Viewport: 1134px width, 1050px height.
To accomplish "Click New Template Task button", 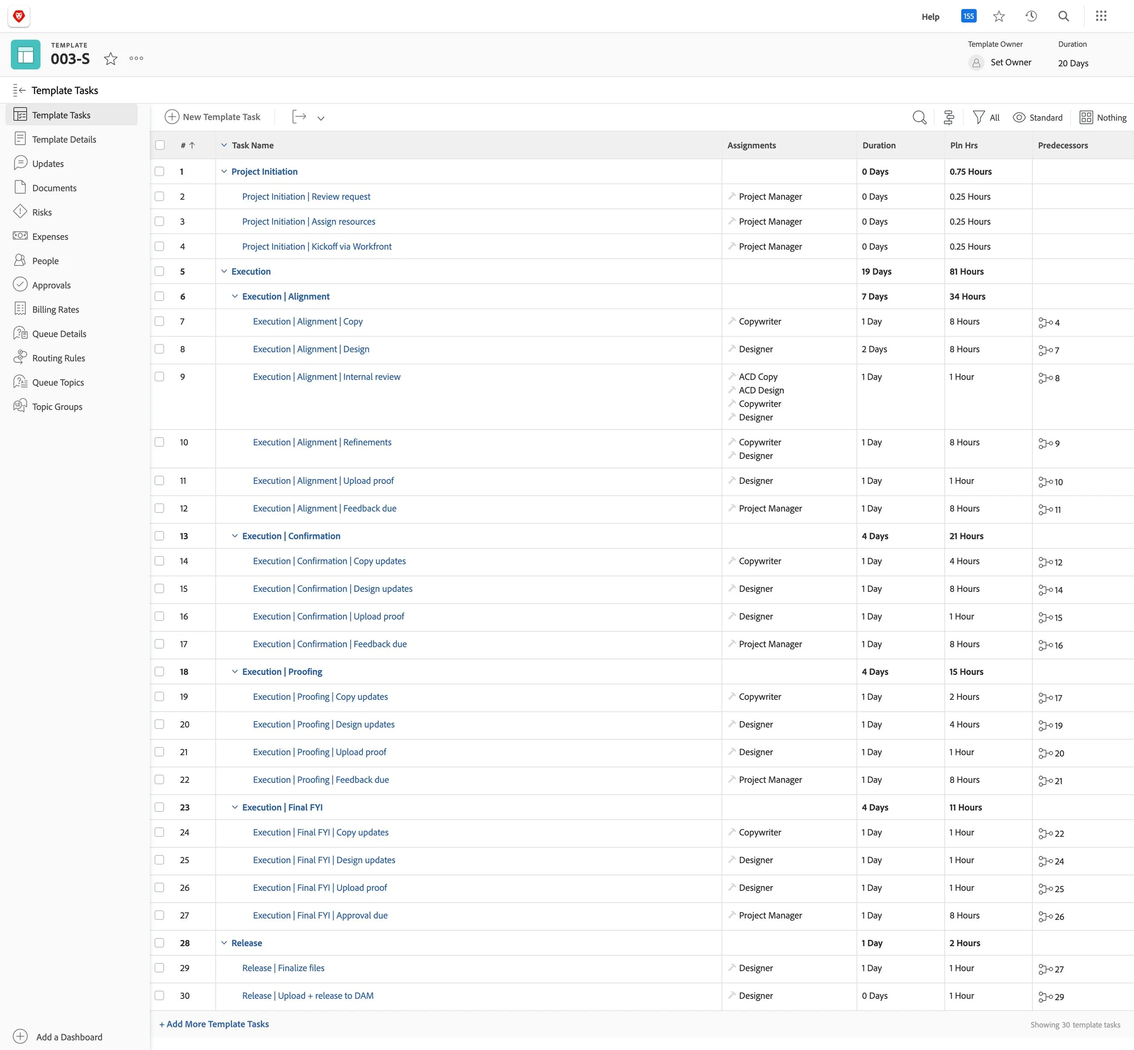I will pyautogui.click(x=212, y=117).
